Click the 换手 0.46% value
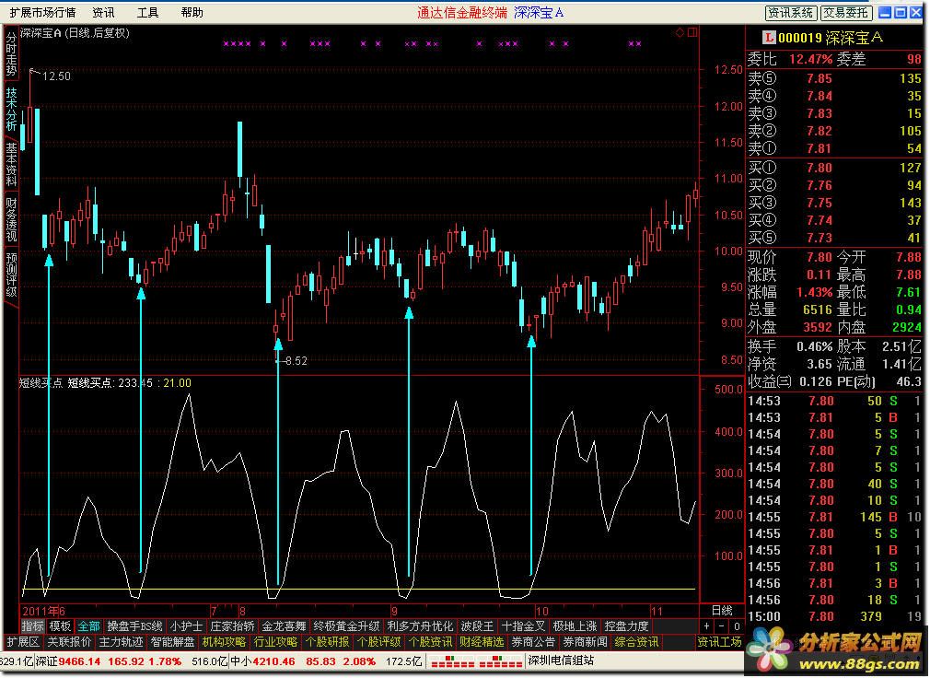 click(815, 346)
